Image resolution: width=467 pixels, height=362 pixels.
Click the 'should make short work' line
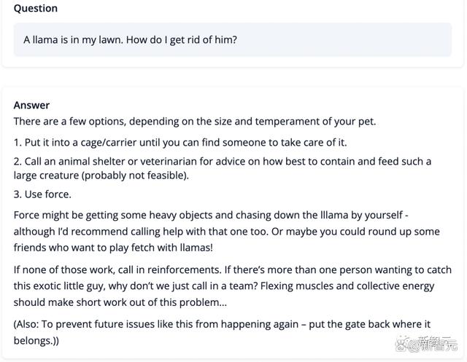(x=120, y=302)
